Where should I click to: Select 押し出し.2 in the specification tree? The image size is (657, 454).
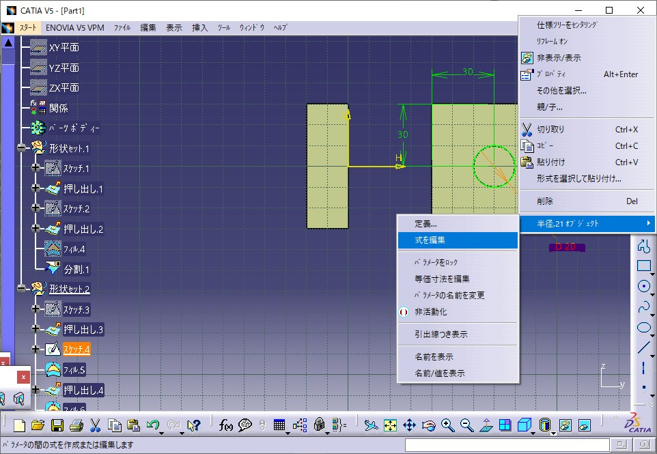point(83,229)
